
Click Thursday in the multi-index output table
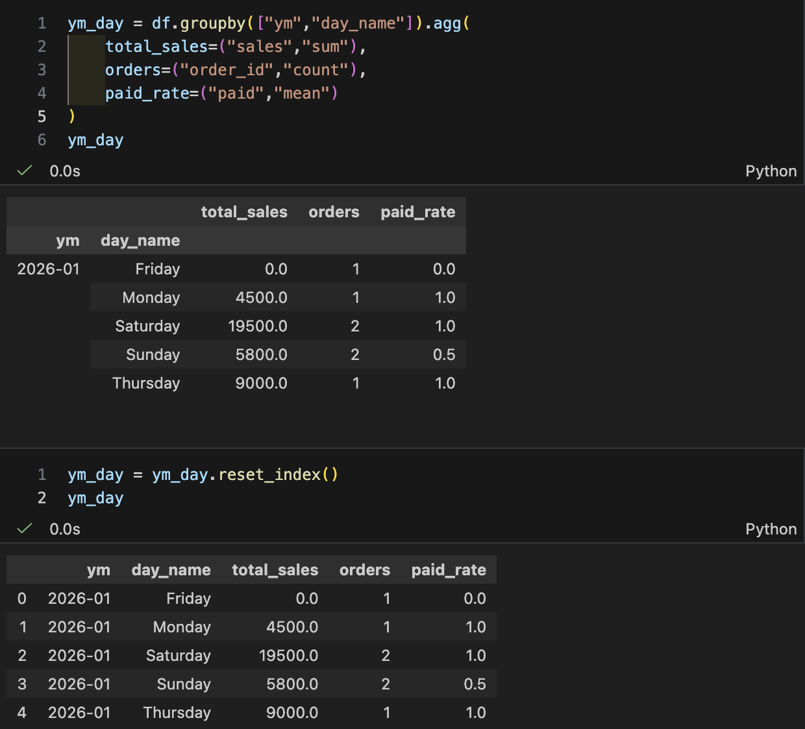coord(146,383)
